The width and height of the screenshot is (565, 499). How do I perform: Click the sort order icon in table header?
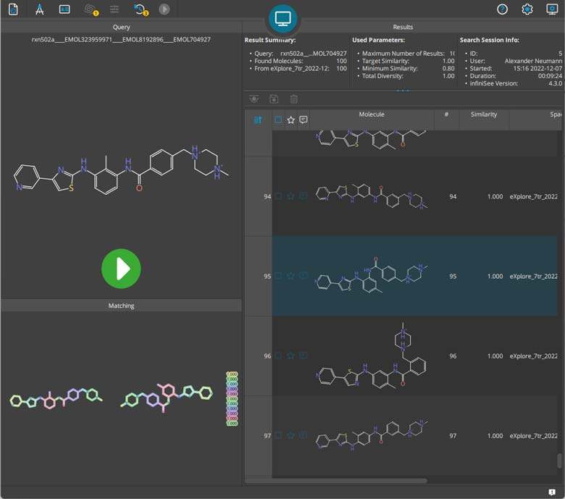coord(258,120)
